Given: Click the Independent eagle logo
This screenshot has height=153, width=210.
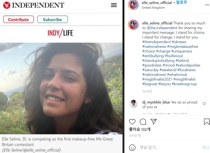Looking at the screenshot, I should point(7,5).
